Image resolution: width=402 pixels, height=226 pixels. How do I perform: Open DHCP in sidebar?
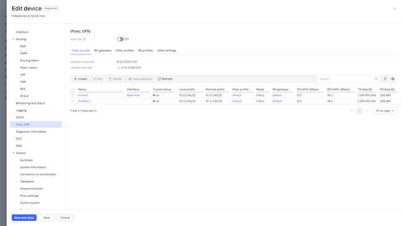[20, 117]
